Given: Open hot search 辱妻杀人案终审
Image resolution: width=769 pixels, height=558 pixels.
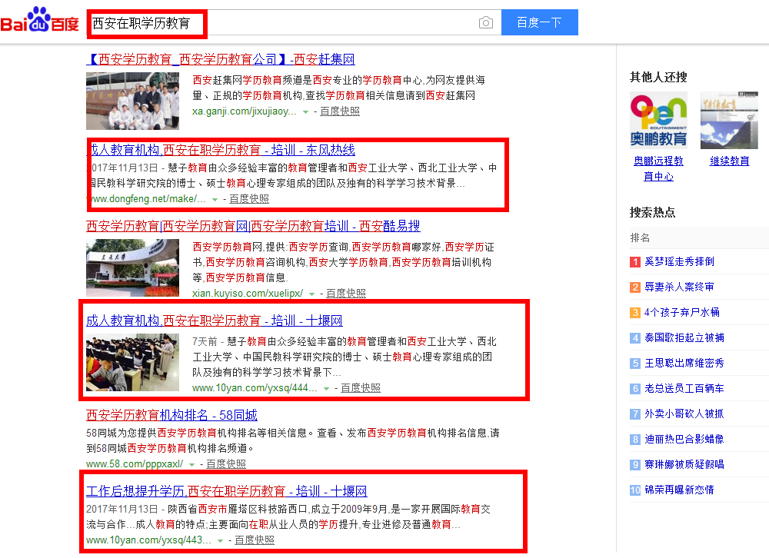Looking at the screenshot, I should 679,287.
